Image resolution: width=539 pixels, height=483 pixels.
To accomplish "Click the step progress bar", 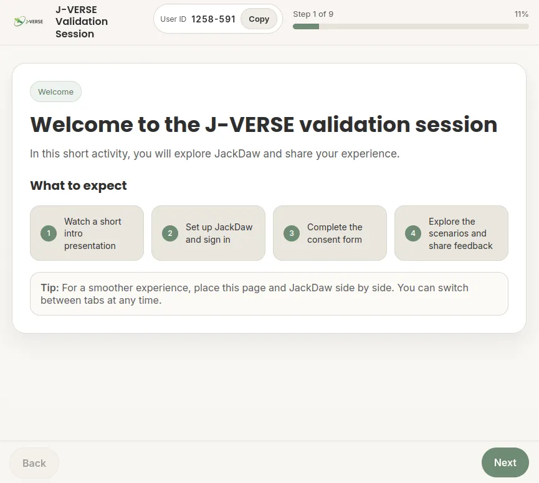I will [x=411, y=26].
